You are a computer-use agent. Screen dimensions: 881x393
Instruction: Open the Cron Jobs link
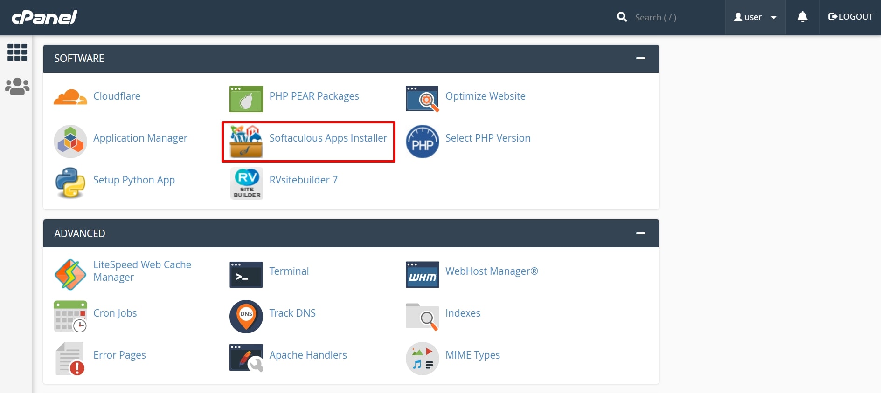tap(115, 313)
